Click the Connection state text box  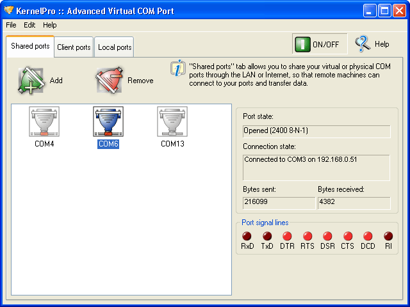[x=316, y=168]
